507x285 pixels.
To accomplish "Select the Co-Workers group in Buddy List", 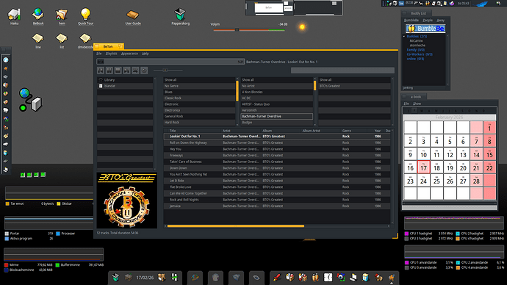I will click(420, 54).
